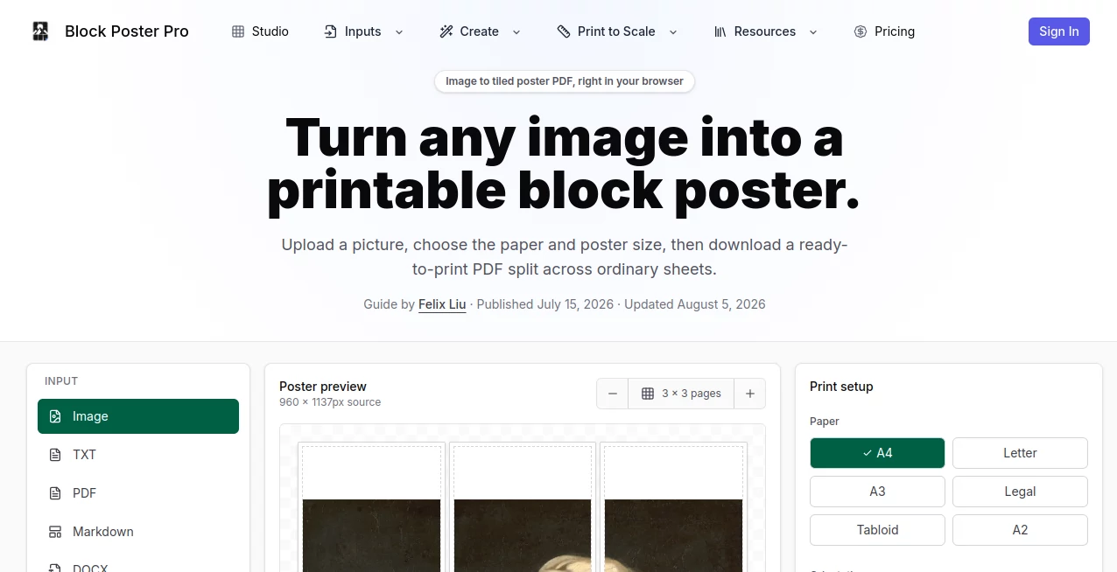Open Felix Liu author link
Image resolution: width=1117 pixels, height=572 pixels.
(442, 304)
